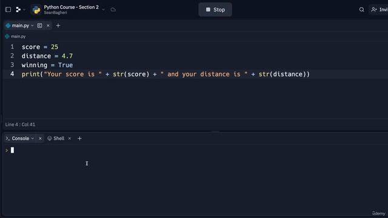The width and height of the screenshot is (388, 218).
Task: Expand Console tab dropdown chevron
Action: point(32,139)
